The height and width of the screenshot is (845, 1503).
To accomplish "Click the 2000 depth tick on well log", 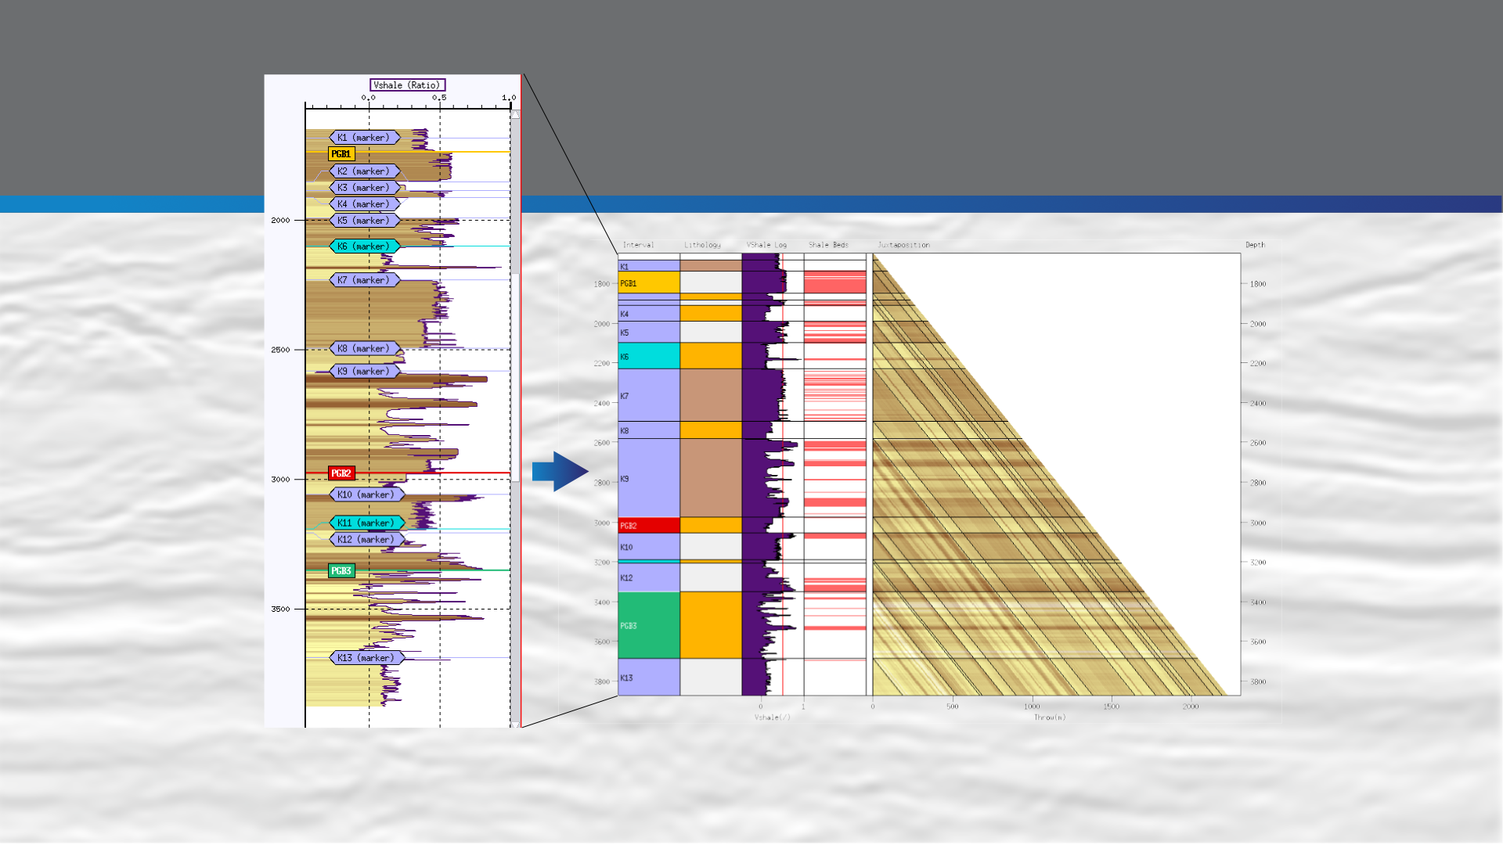I will [280, 221].
